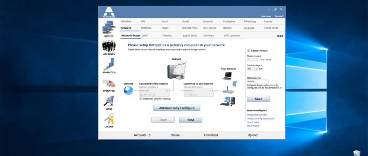Click the DNS Redirector input field
Image resolution: width=368 pixels, height=156 pixels.
click(258, 82)
